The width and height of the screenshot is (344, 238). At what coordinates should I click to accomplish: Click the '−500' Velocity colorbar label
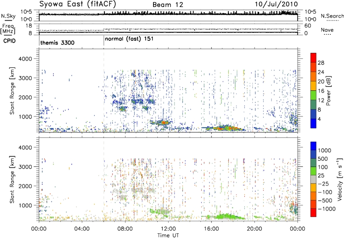325,200
